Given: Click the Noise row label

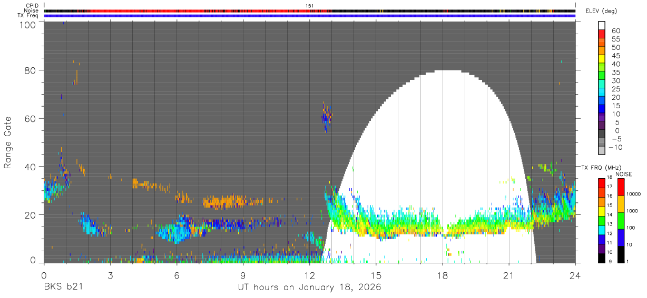Looking at the screenshot, I should pyautogui.click(x=32, y=11).
